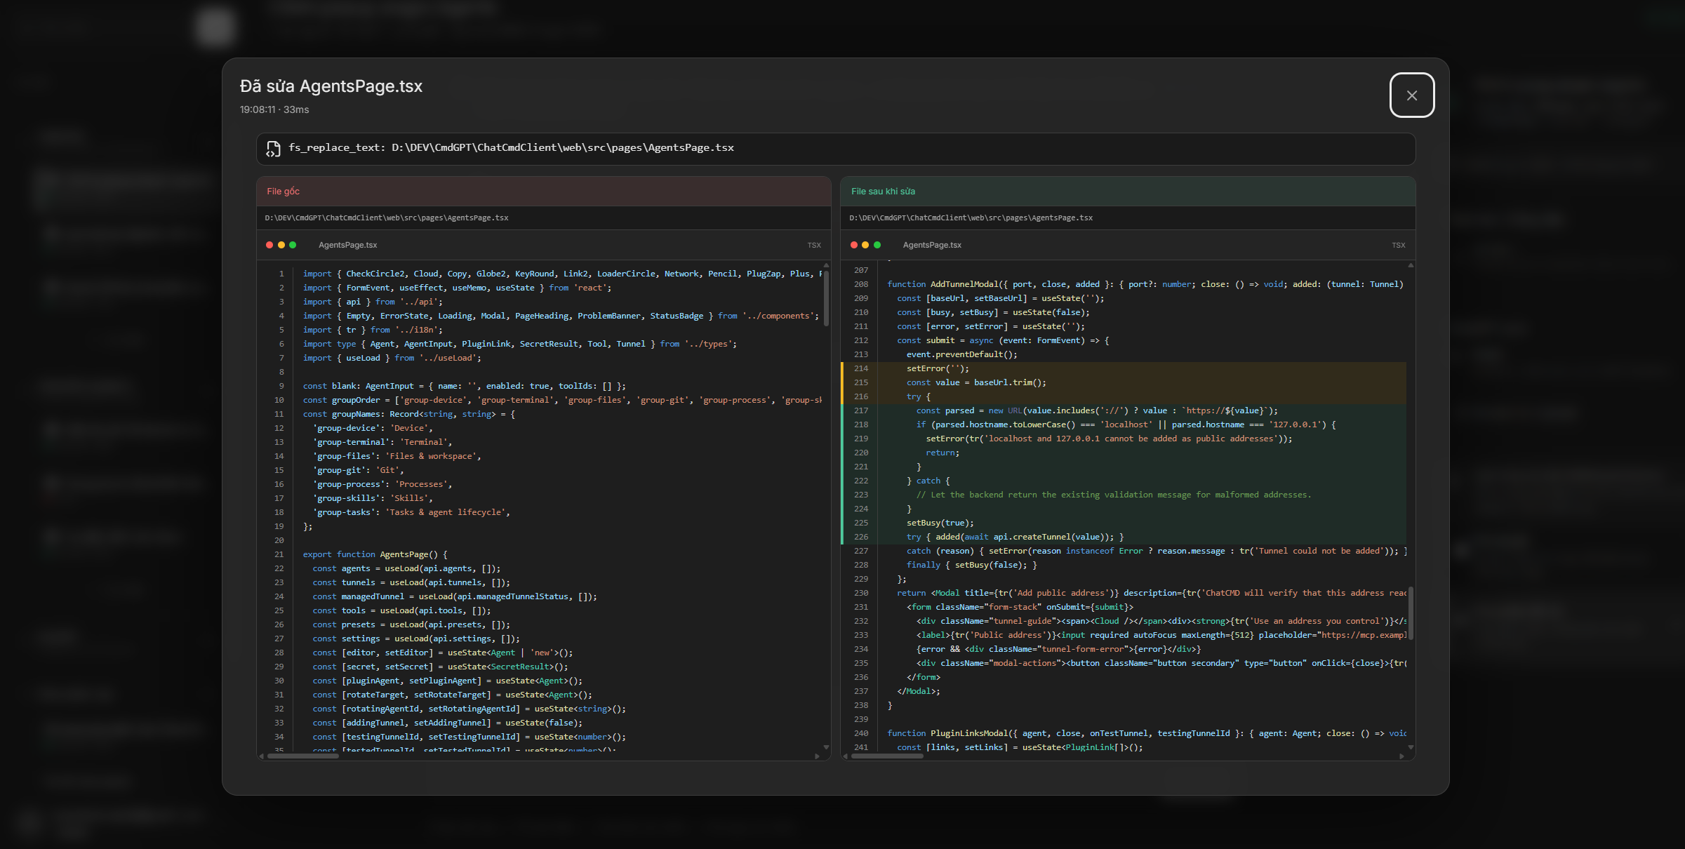
Task: Click line 5 importing tr from '../i18n'
Action: pyautogui.click(x=373, y=330)
